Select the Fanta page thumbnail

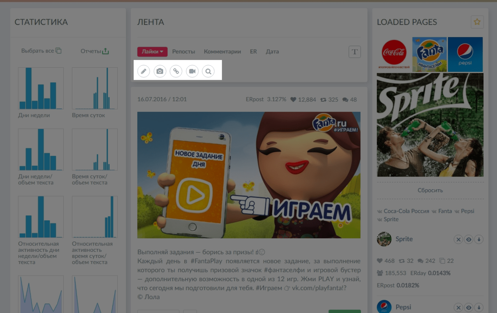point(429,54)
